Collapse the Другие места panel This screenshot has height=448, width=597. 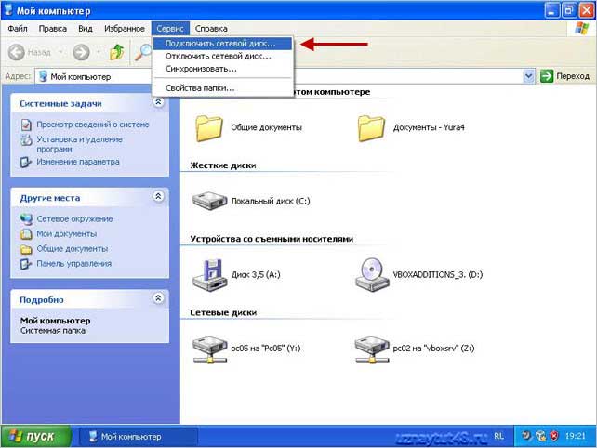click(158, 196)
